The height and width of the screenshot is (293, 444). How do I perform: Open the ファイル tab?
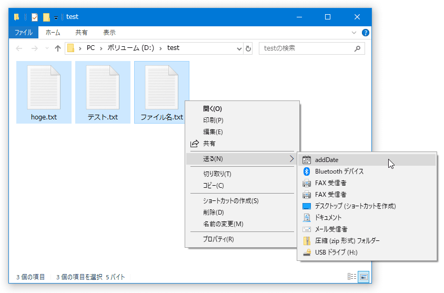point(24,33)
